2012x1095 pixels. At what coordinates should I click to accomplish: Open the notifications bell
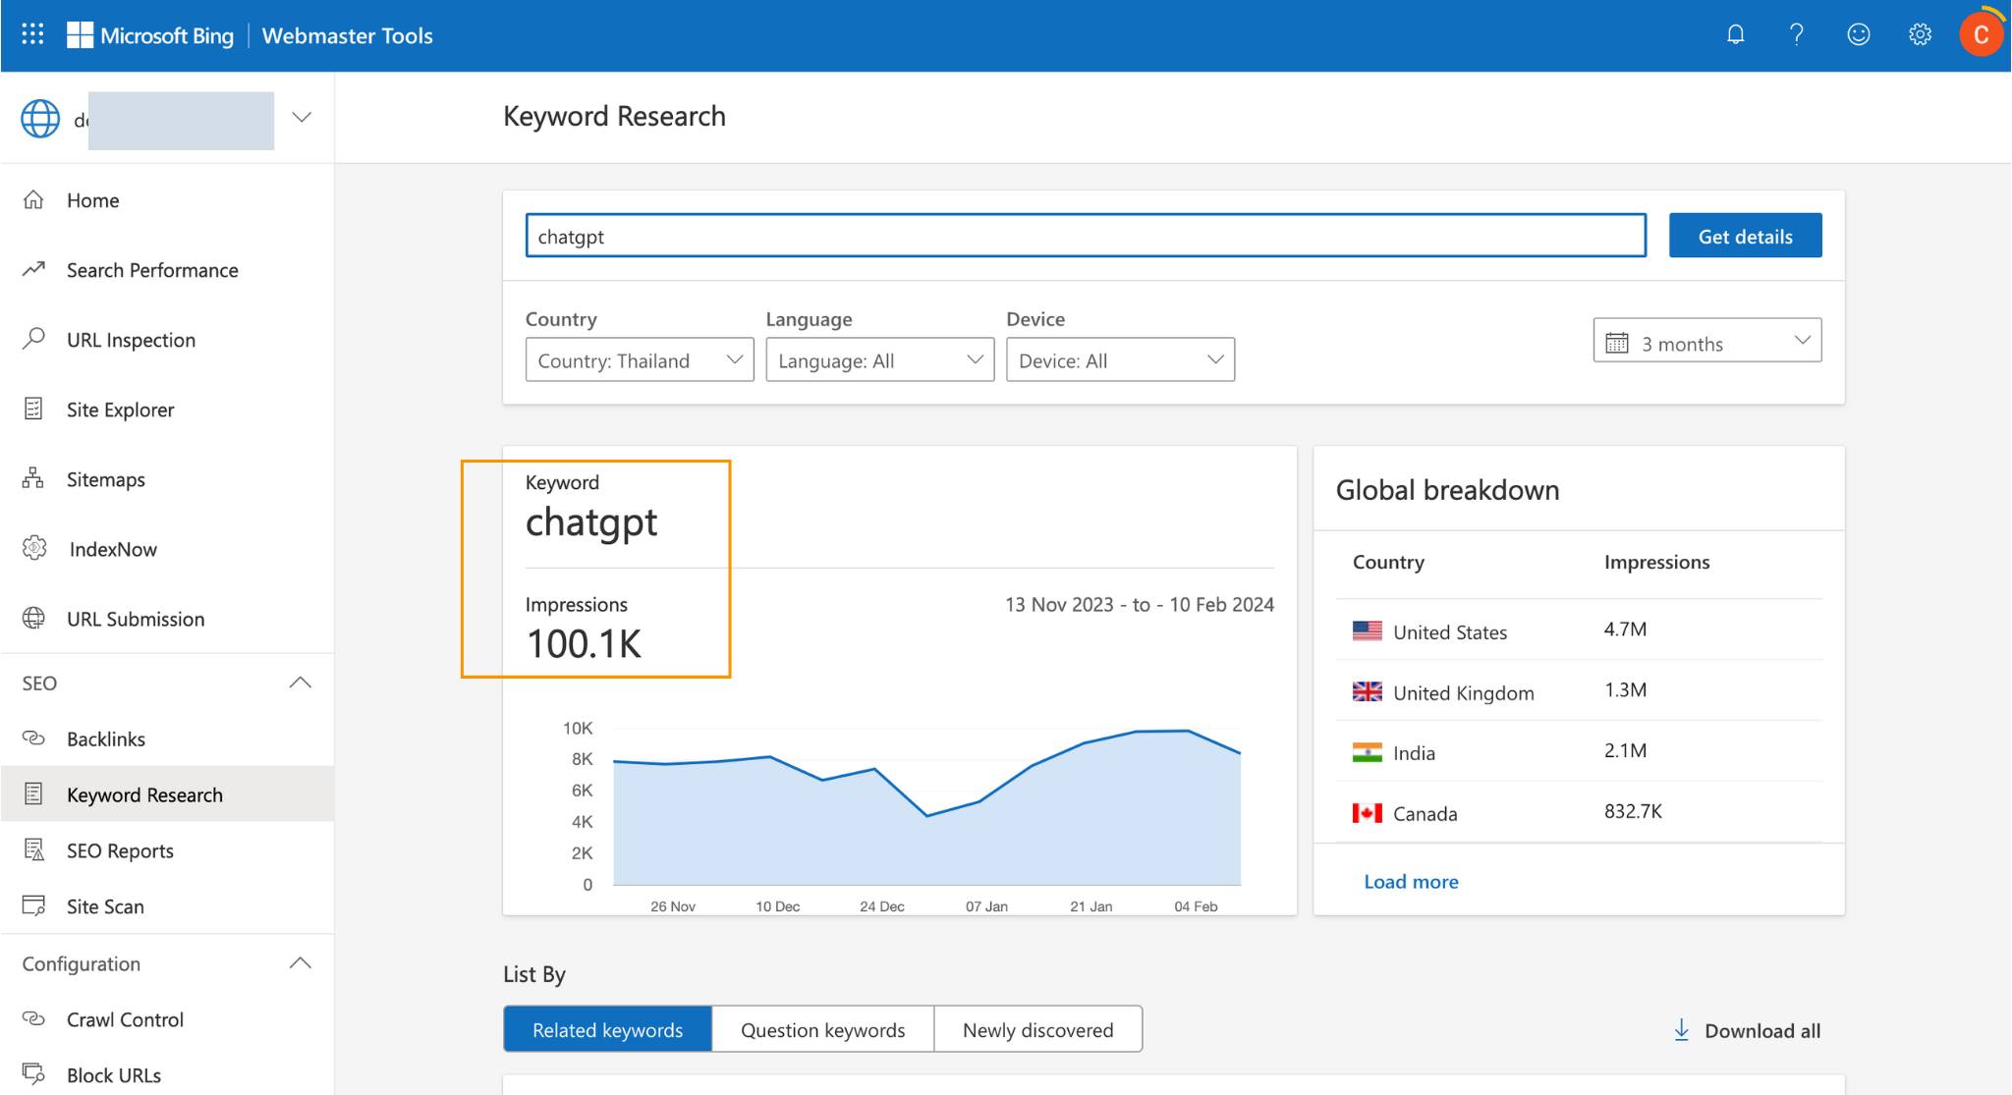(1736, 34)
